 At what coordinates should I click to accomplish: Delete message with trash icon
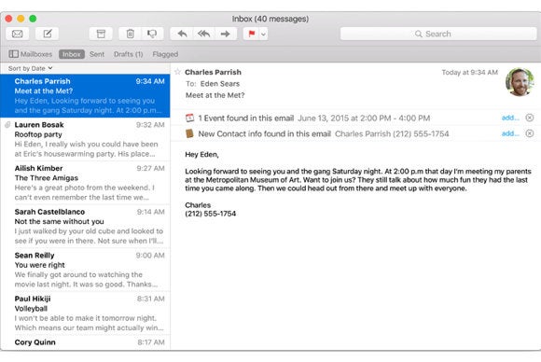130,34
